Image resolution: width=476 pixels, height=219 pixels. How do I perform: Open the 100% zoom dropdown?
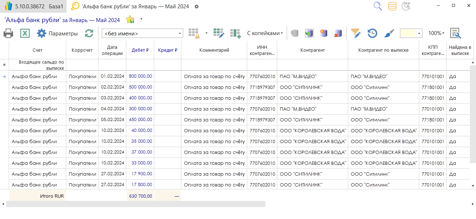436,33
